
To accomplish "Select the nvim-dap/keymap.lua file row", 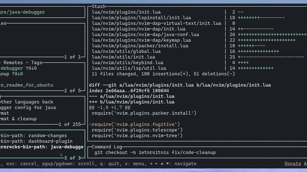I will [141, 40].
